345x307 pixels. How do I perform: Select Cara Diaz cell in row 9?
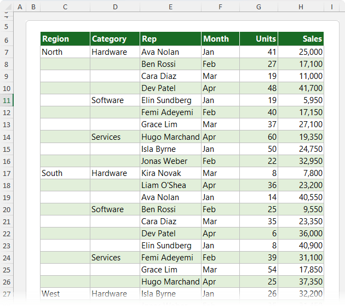point(170,76)
